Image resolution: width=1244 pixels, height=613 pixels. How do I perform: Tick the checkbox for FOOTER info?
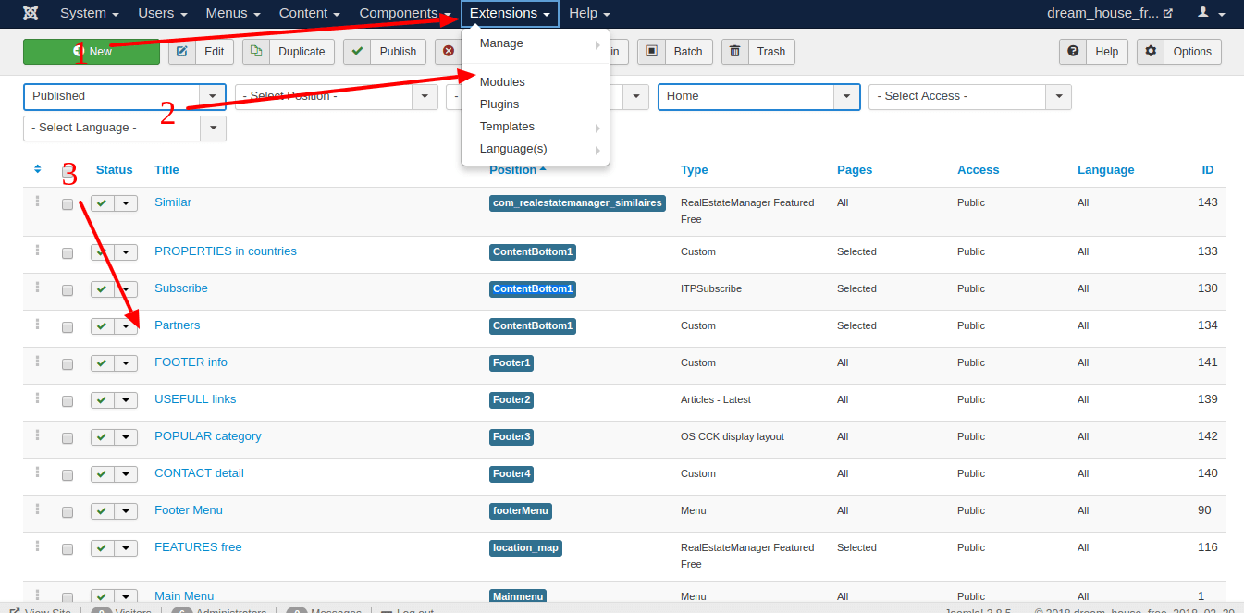[x=68, y=364]
